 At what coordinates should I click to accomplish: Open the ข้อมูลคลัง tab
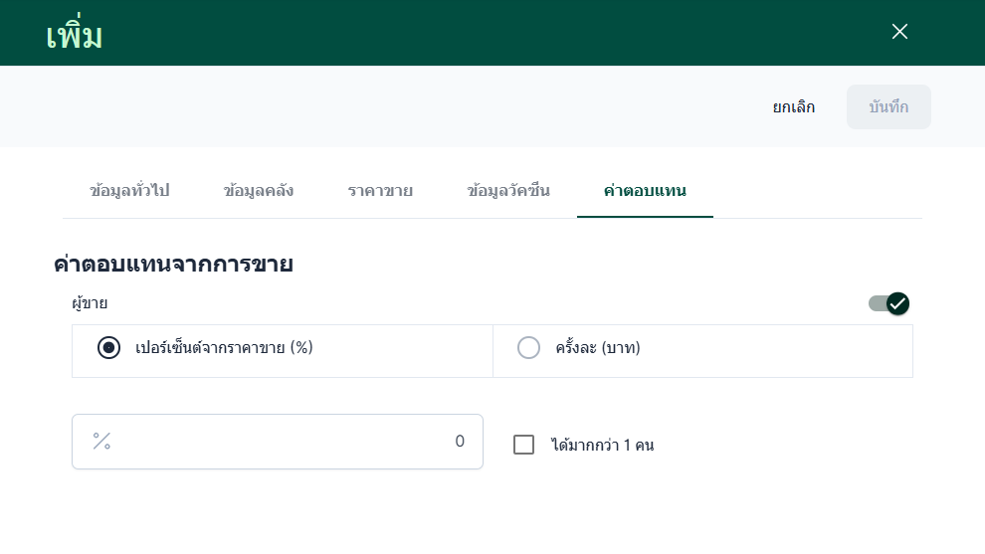pos(259,190)
